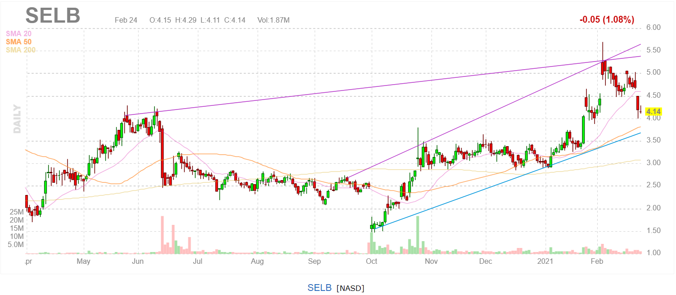Select the SMA 200 legend label
This screenshot has height=295, width=676.
click(21, 50)
